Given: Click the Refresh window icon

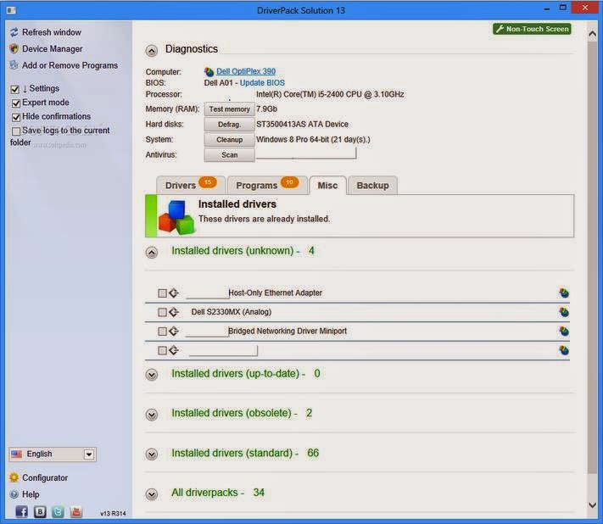Looking at the screenshot, I should (x=14, y=32).
